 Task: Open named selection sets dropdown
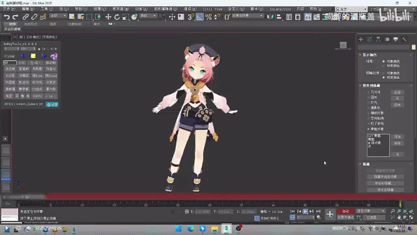click(248, 16)
